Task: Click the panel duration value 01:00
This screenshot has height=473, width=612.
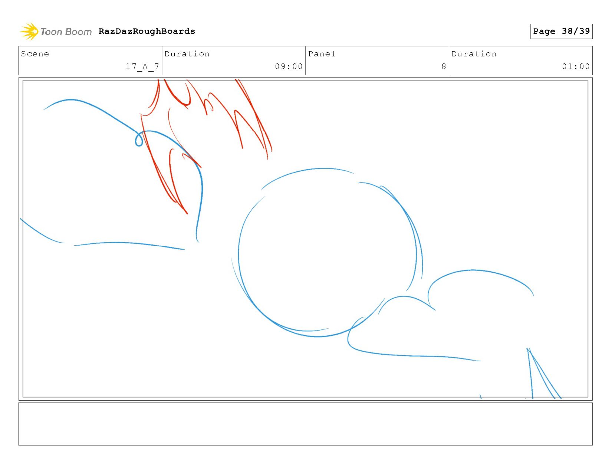Action: click(x=576, y=66)
